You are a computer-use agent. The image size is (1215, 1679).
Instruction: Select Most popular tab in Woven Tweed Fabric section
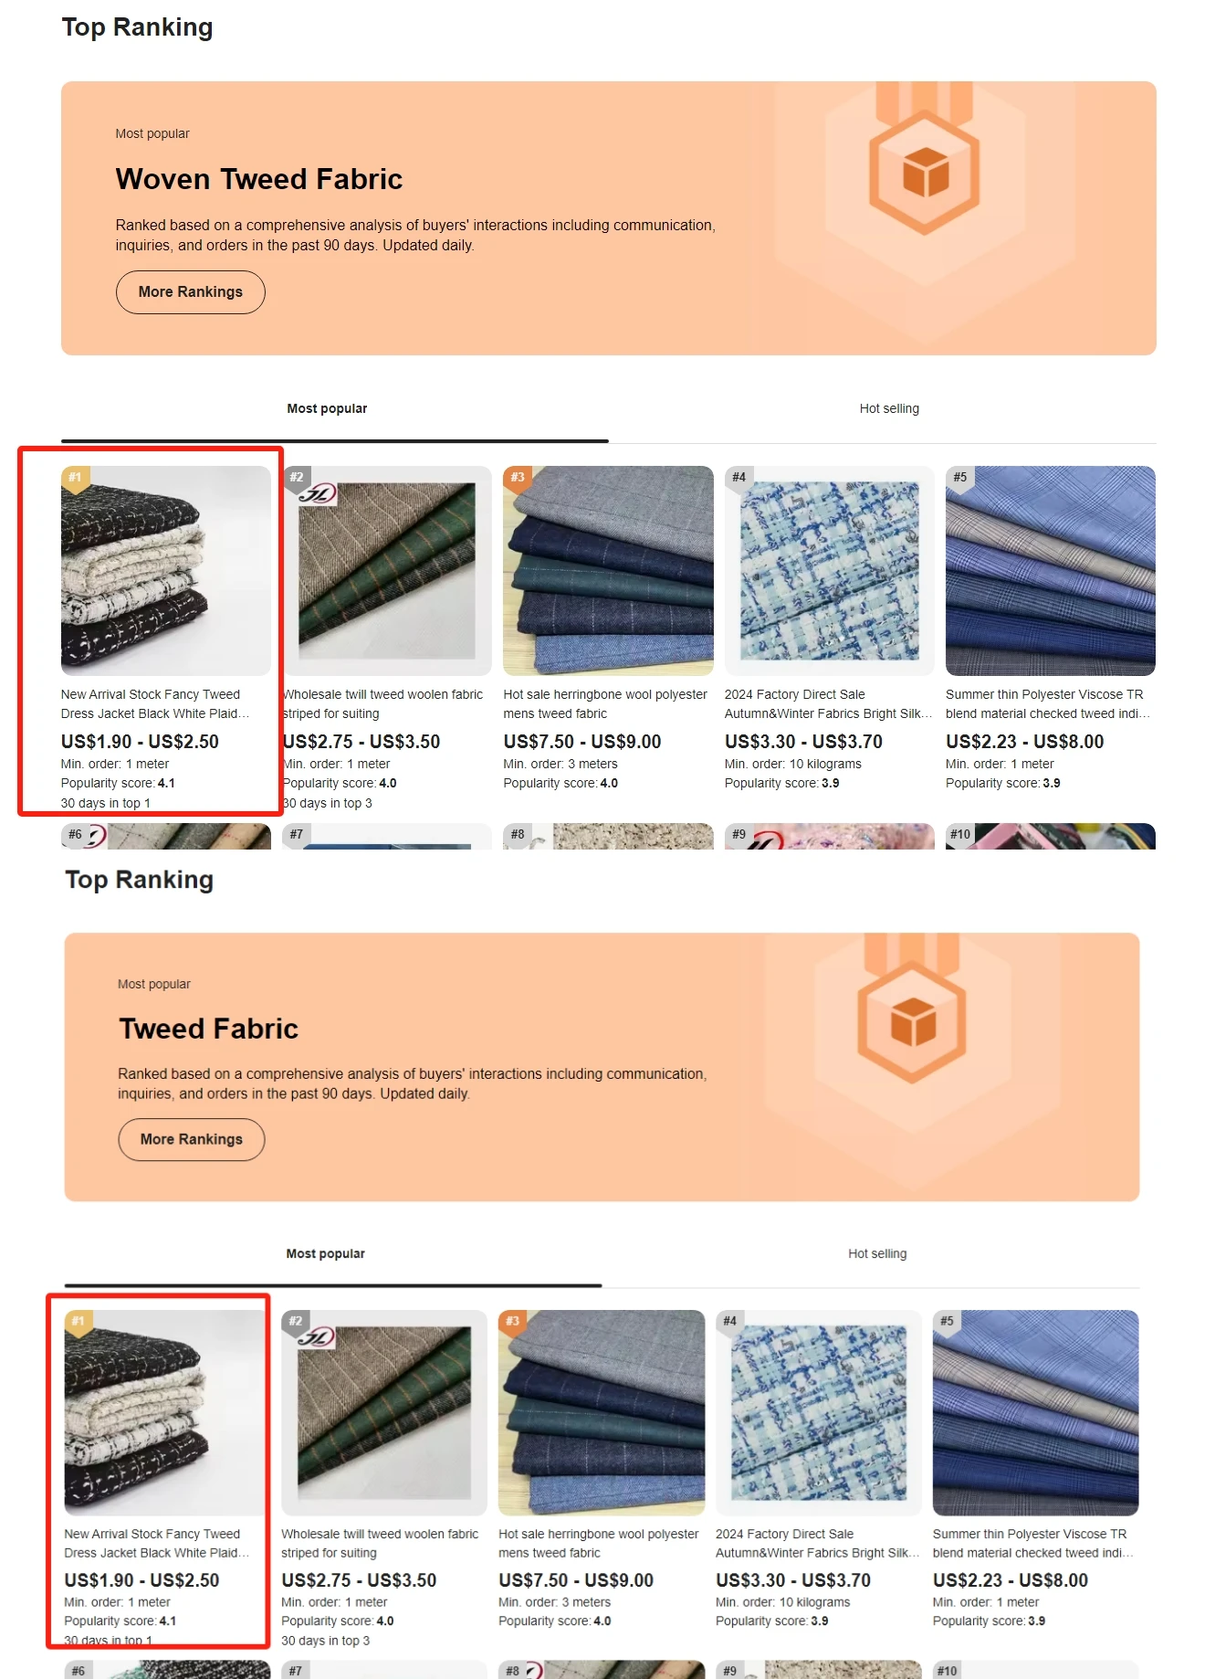click(327, 408)
